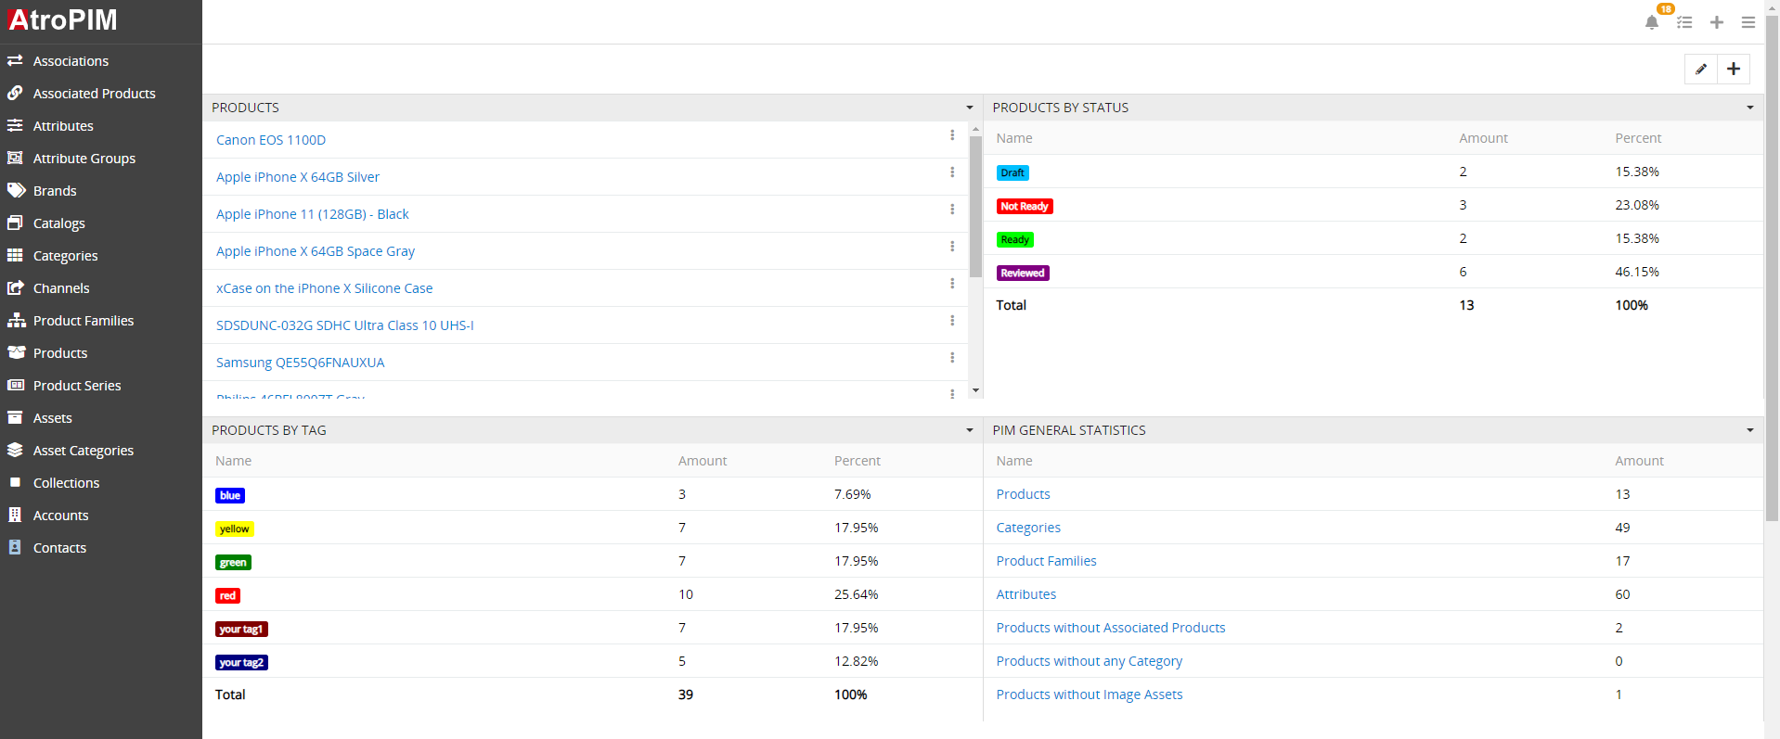Image resolution: width=1780 pixels, height=739 pixels.
Task: Click the quick create plus icon in the top bar
Action: click(x=1716, y=22)
